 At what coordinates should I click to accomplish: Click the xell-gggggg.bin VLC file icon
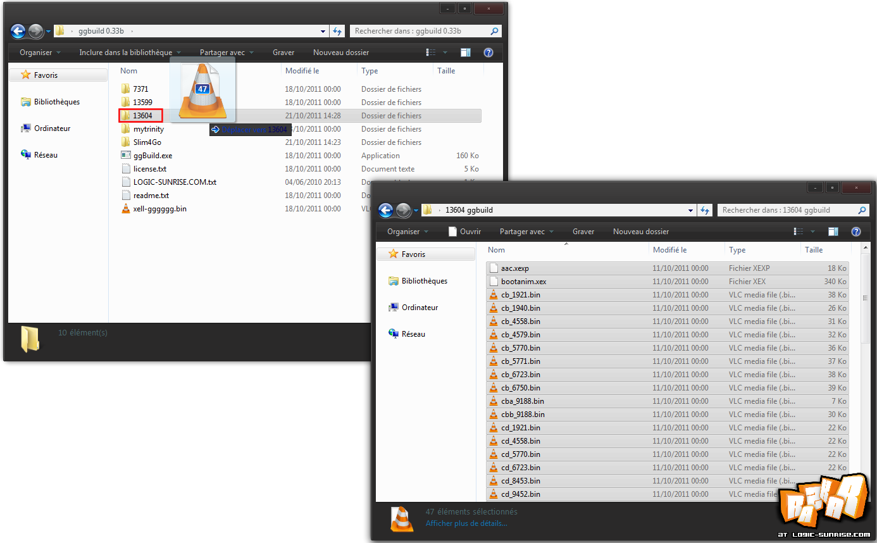coord(127,209)
